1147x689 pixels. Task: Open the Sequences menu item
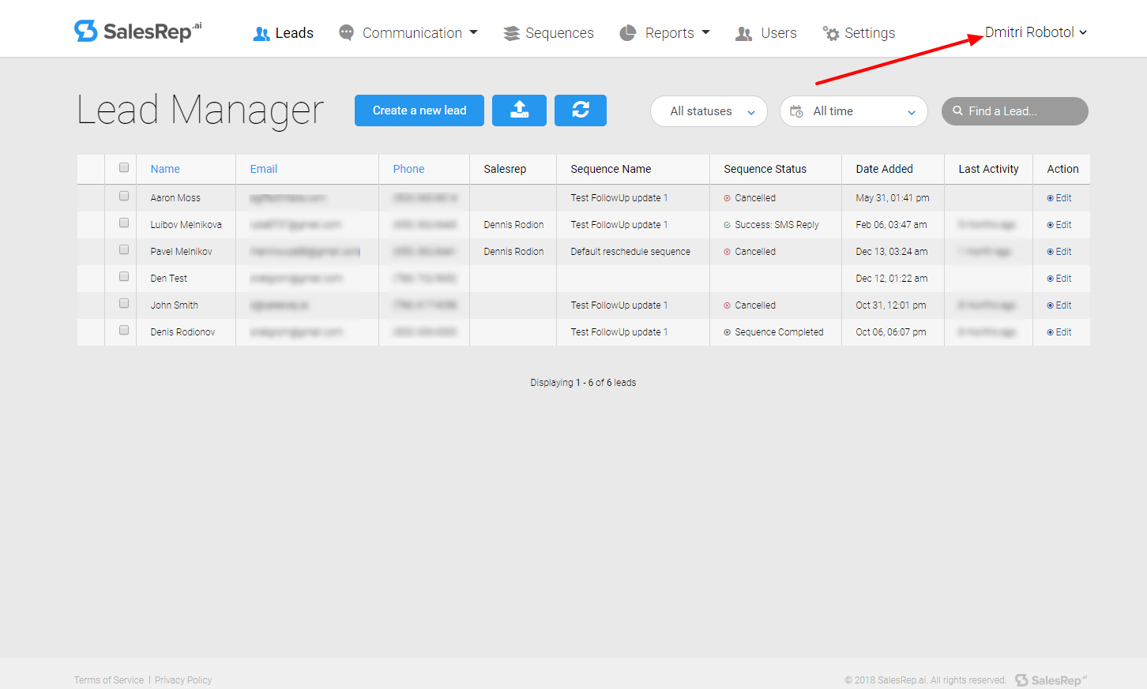[x=549, y=33]
